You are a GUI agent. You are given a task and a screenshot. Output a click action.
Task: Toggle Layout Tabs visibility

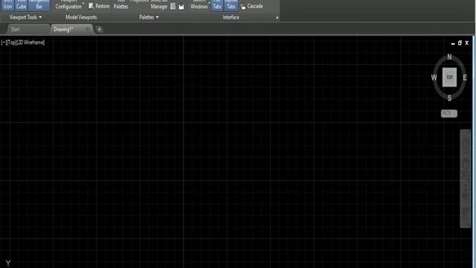pyautogui.click(x=231, y=5)
